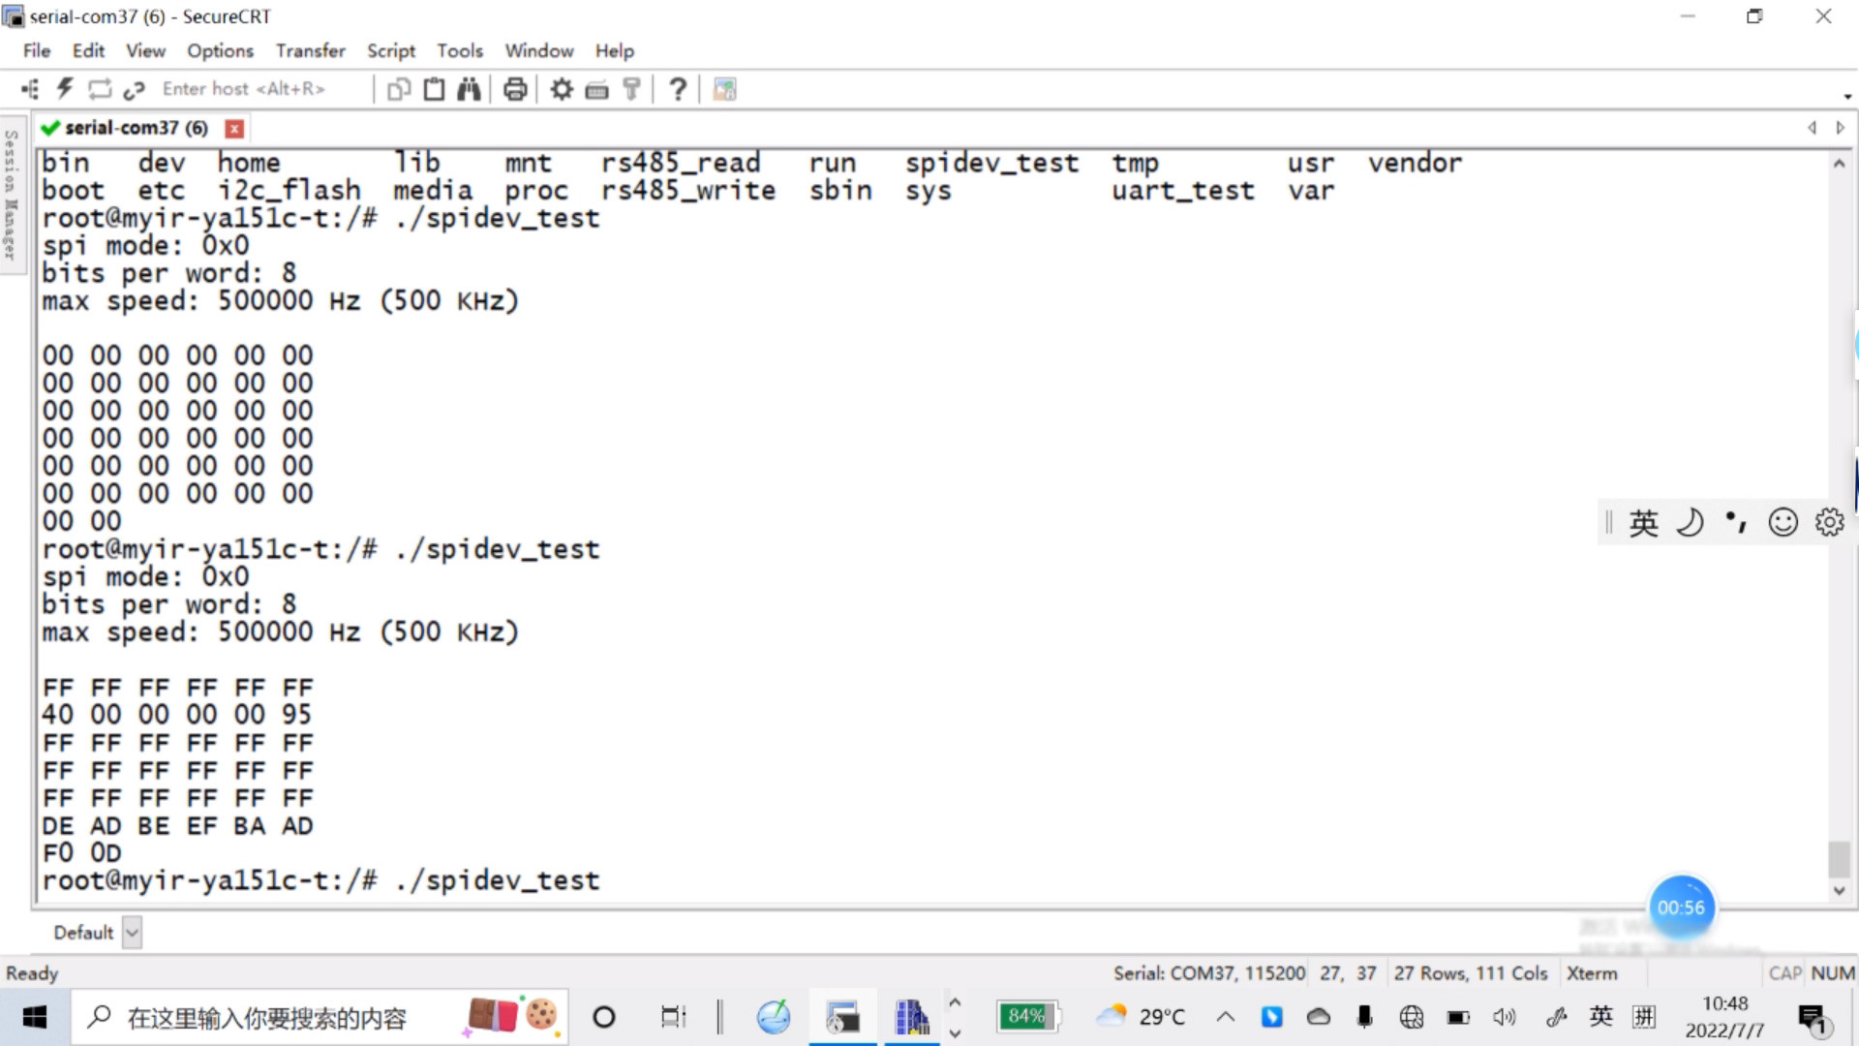
Task: Click the Find binoculars icon
Action: pos(470,89)
